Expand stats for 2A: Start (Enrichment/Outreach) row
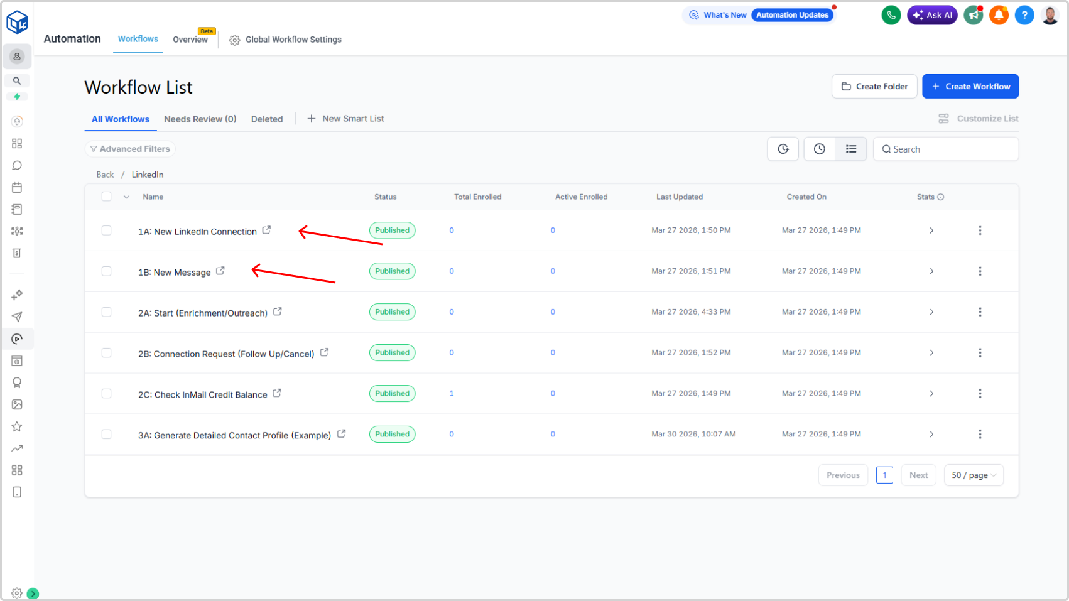The width and height of the screenshot is (1069, 601). [931, 312]
